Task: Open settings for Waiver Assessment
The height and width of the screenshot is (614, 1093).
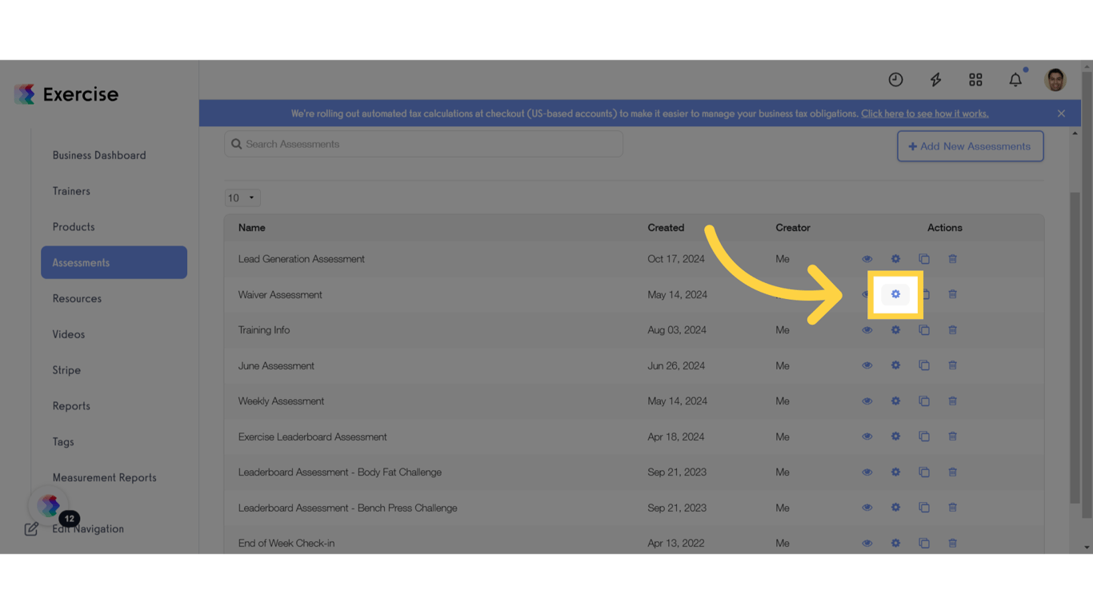Action: click(895, 294)
